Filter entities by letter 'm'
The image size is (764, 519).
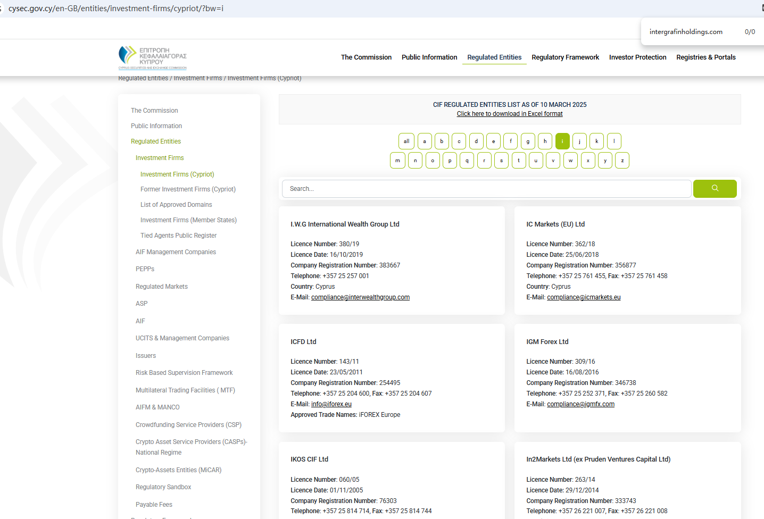397,160
